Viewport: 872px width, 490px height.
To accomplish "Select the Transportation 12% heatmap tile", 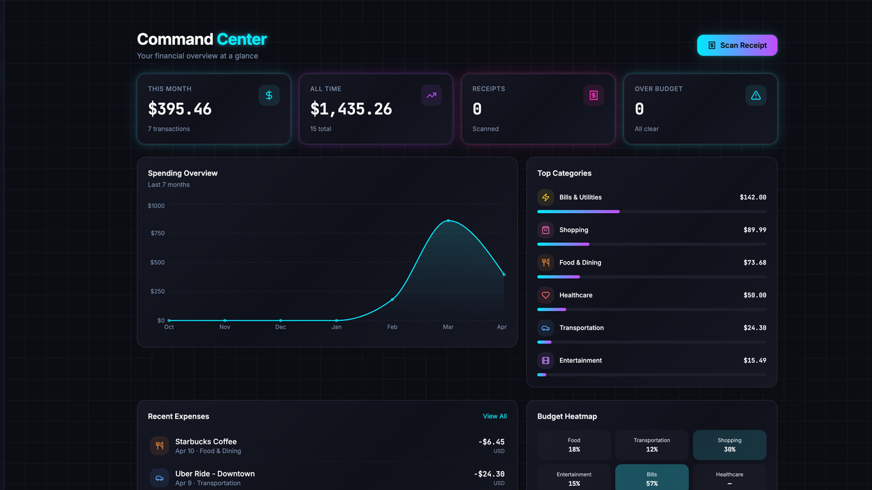I will [652, 445].
